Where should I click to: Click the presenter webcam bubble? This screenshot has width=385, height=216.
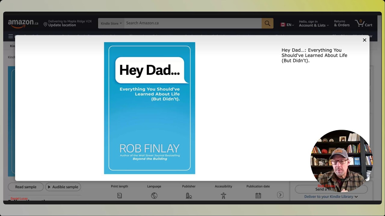(x=341, y=161)
